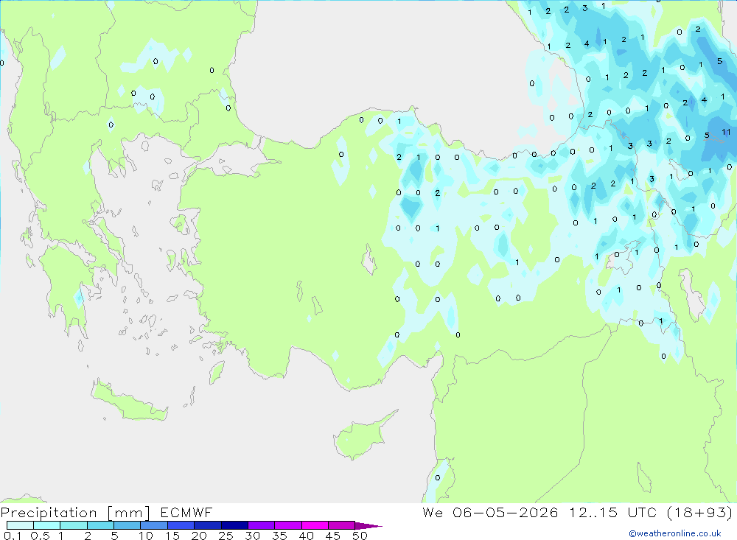Click the '15' legend scale label
Image resolution: width=737 pixels, height=540 pixels.
(x=172, y=536)
